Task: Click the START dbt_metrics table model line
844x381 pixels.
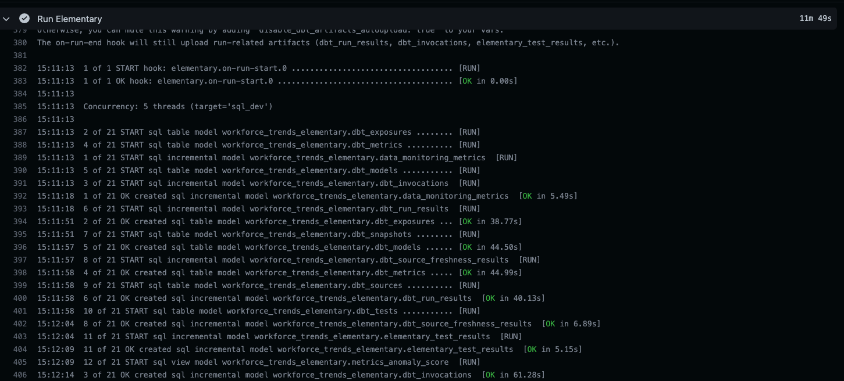Action: click(x=259, y=145)
